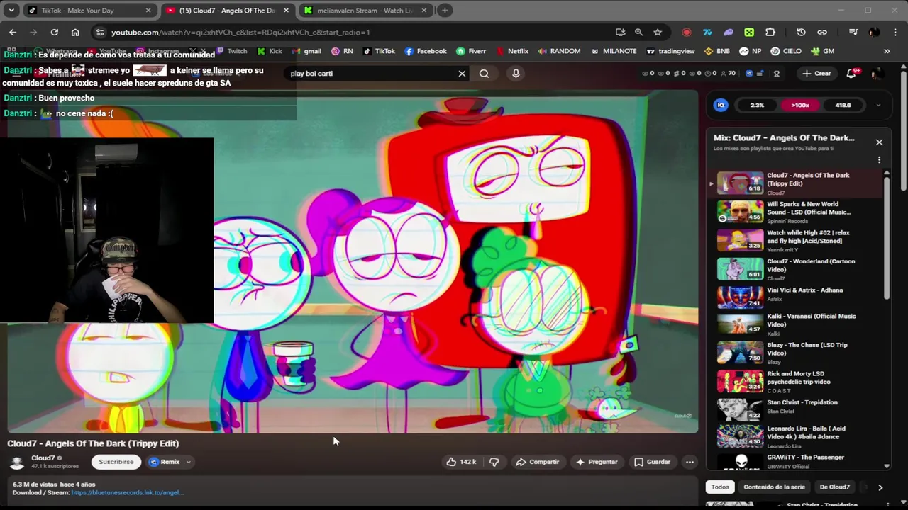Open the tradingview bookmark
908x510 pixels.
(x=670, y=51)
